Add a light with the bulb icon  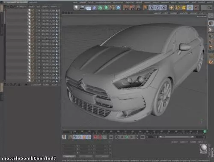point(76,8)
